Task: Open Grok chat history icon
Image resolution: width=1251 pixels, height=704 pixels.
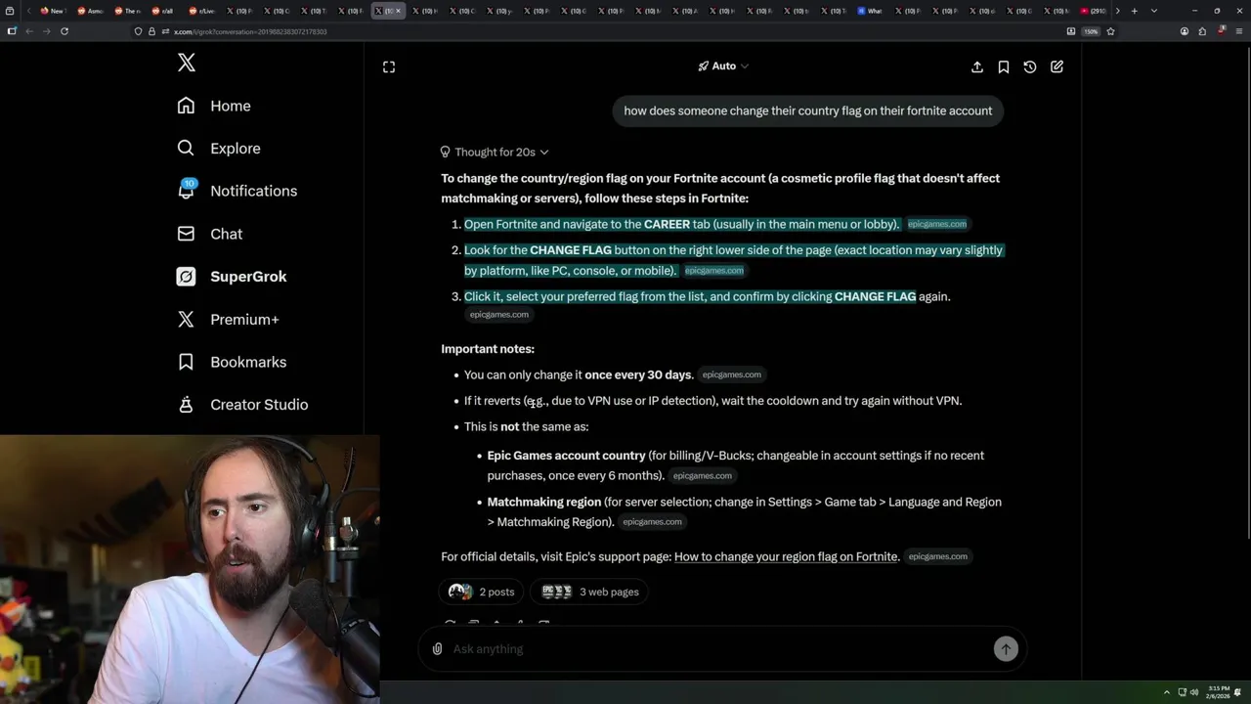Action: coord(1030,66)
